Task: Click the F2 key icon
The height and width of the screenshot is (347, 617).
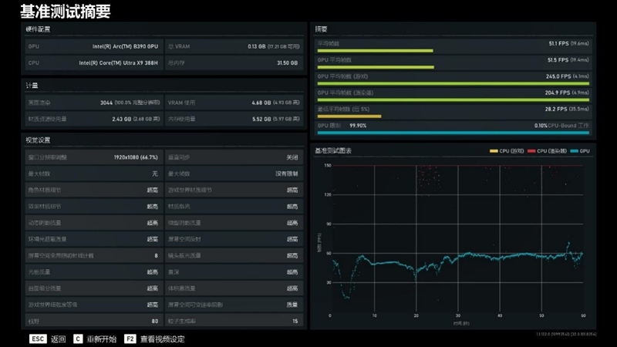Action: [x=130, y=339]
